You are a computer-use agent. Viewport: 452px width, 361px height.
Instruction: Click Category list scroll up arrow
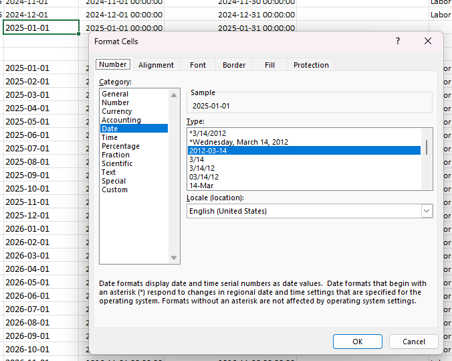point(175,94)
